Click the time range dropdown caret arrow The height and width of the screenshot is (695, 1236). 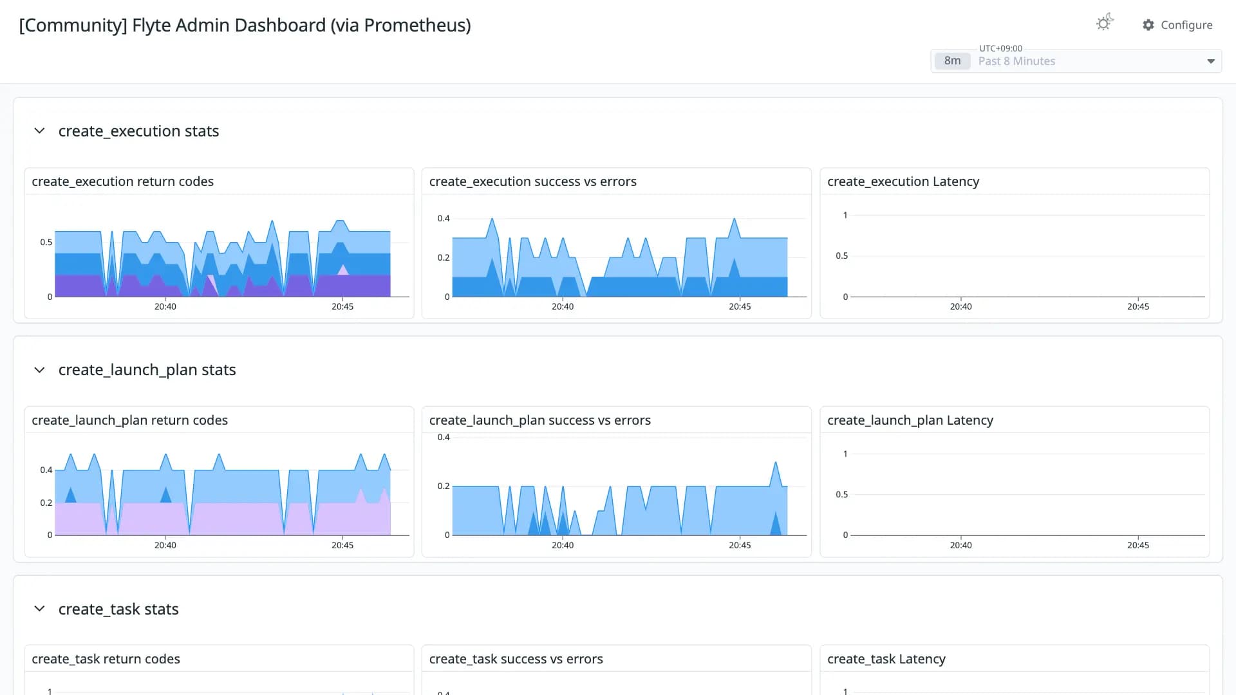tap(1211, 61)
